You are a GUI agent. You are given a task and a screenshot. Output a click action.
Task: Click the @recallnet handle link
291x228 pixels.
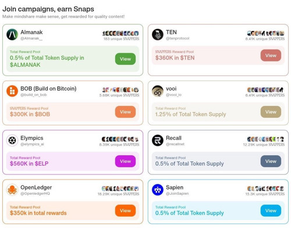(x=175, y=144)
